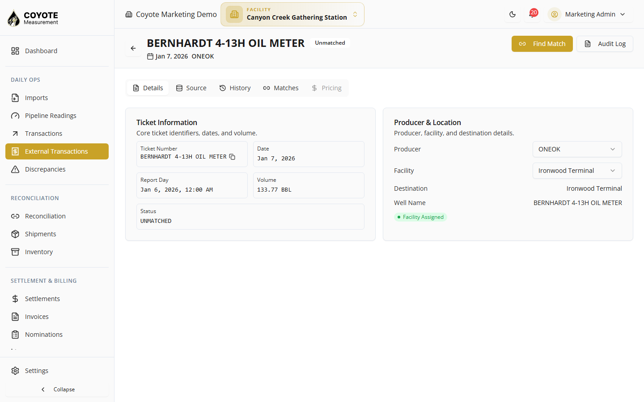
Task: Open Imports from the sidebar
Action: tap(57, 98)
